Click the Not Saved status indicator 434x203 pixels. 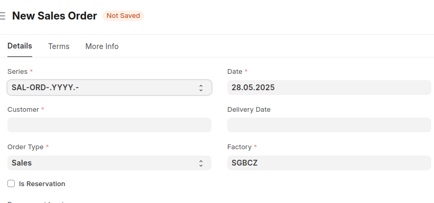point(124,16)
